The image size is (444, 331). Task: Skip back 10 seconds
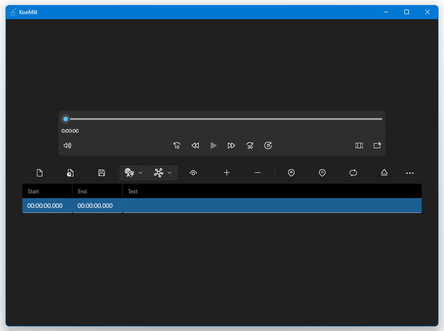[177, 146]
